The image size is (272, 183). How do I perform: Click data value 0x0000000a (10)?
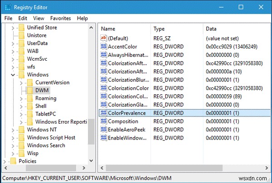(223, 72)
